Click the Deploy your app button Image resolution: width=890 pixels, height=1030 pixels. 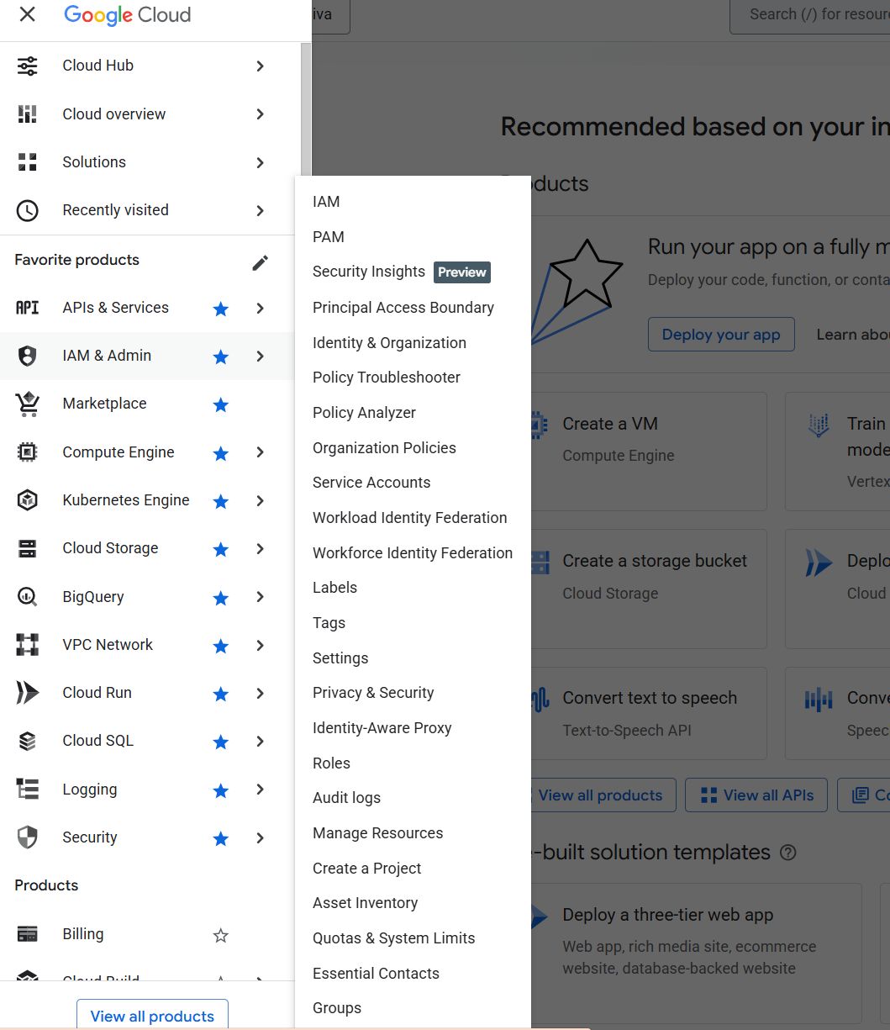(721, 334)
